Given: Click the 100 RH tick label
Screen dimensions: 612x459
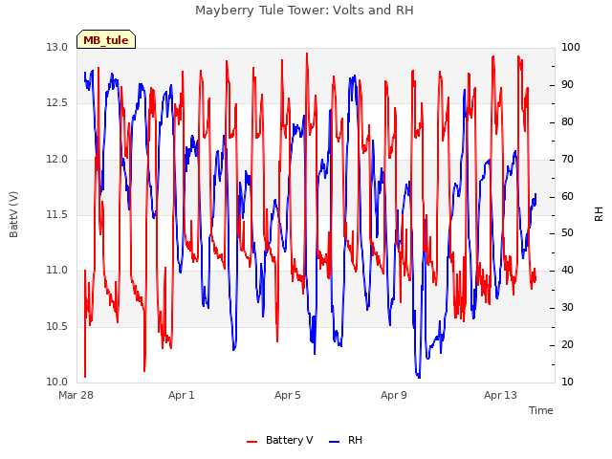Looking at the screenshot, I should (571, 48).
